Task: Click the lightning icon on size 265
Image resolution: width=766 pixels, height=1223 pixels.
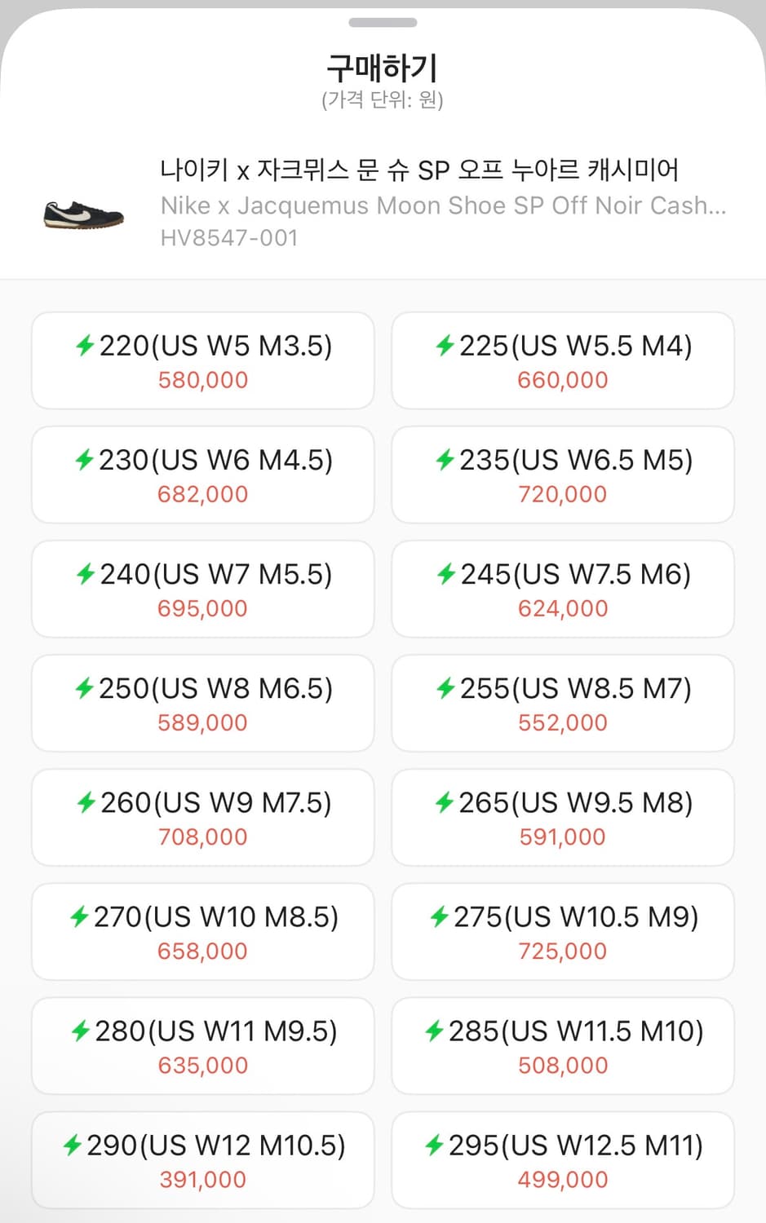Action: pyautogui.click(x=445, y=803)
